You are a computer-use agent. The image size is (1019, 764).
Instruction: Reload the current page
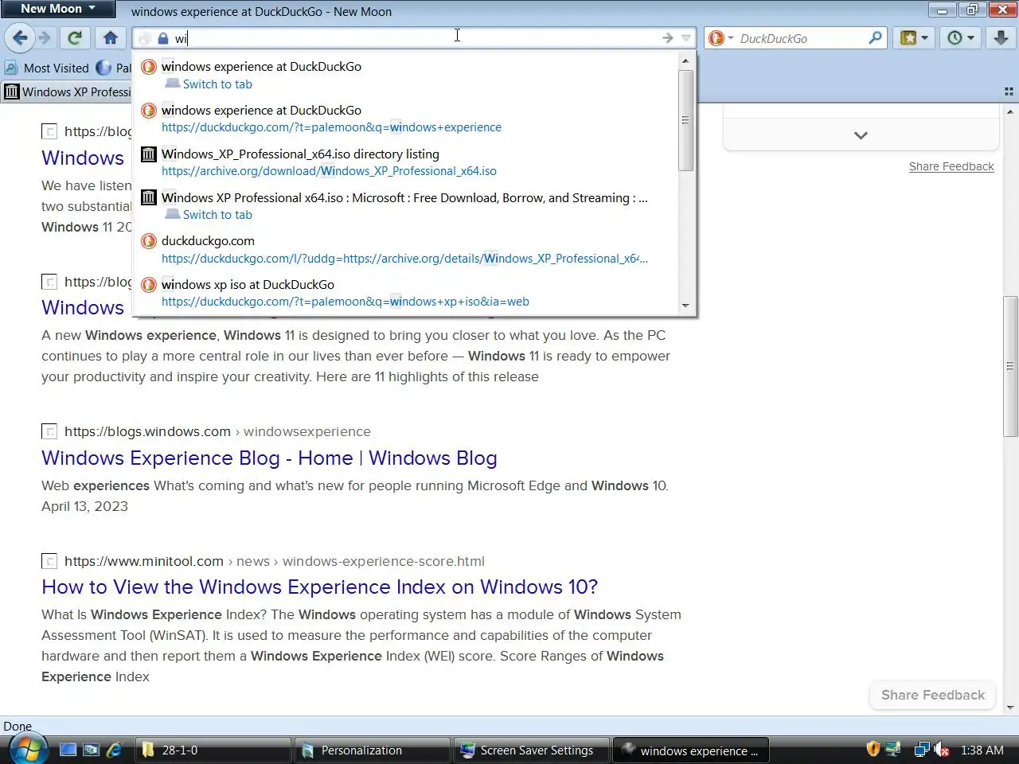tap(75, 37)
